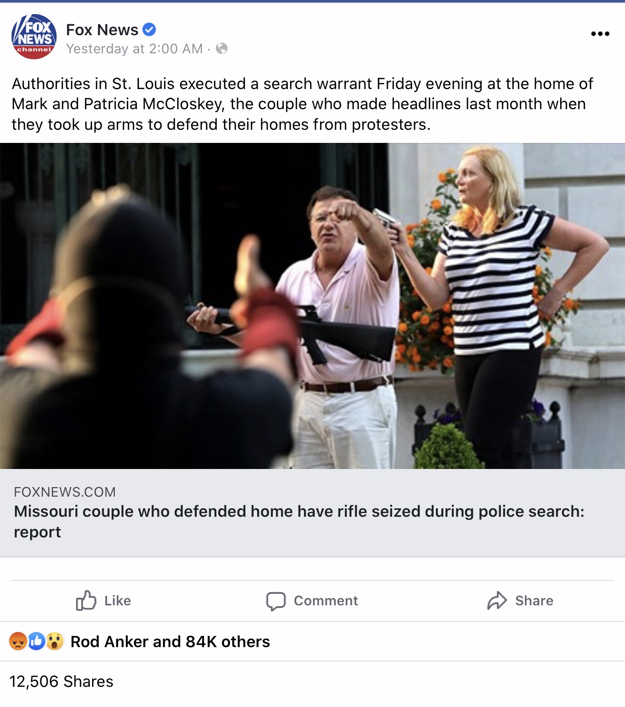625x707 pixels.
Task: Click the speech bubble Comment icon
Action: [276, 601]
